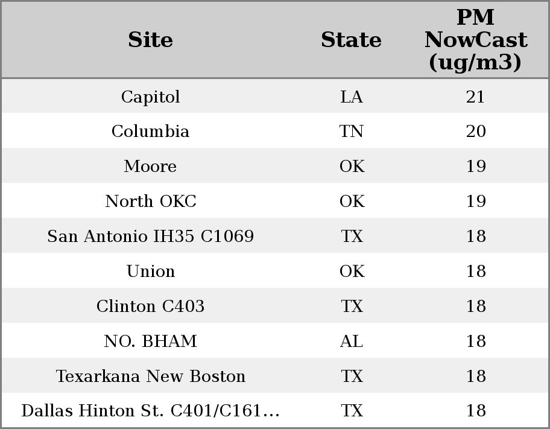Select the Union row's state cell
Image resolution: width=550 pixels, height=429 pixels.
point(351,272)
